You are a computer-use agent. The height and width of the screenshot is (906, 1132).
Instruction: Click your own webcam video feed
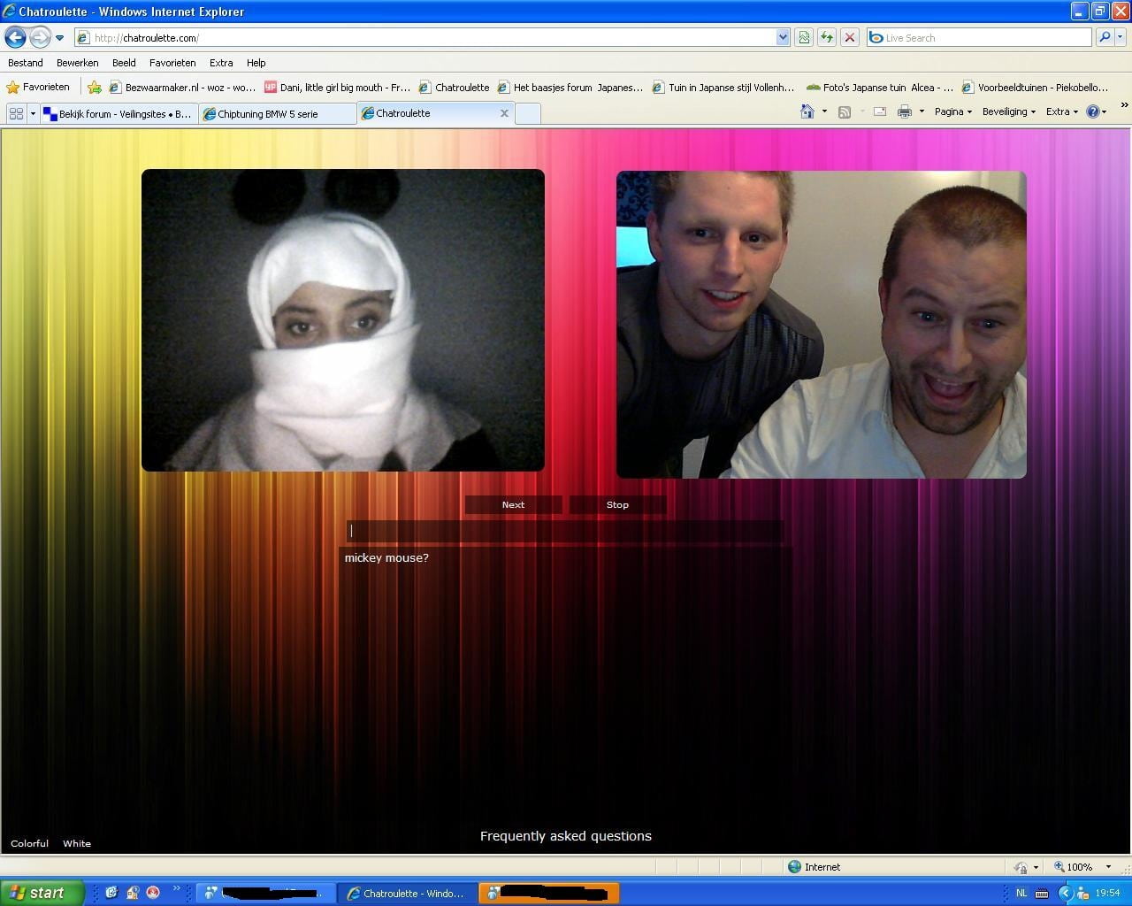(822, 325)
